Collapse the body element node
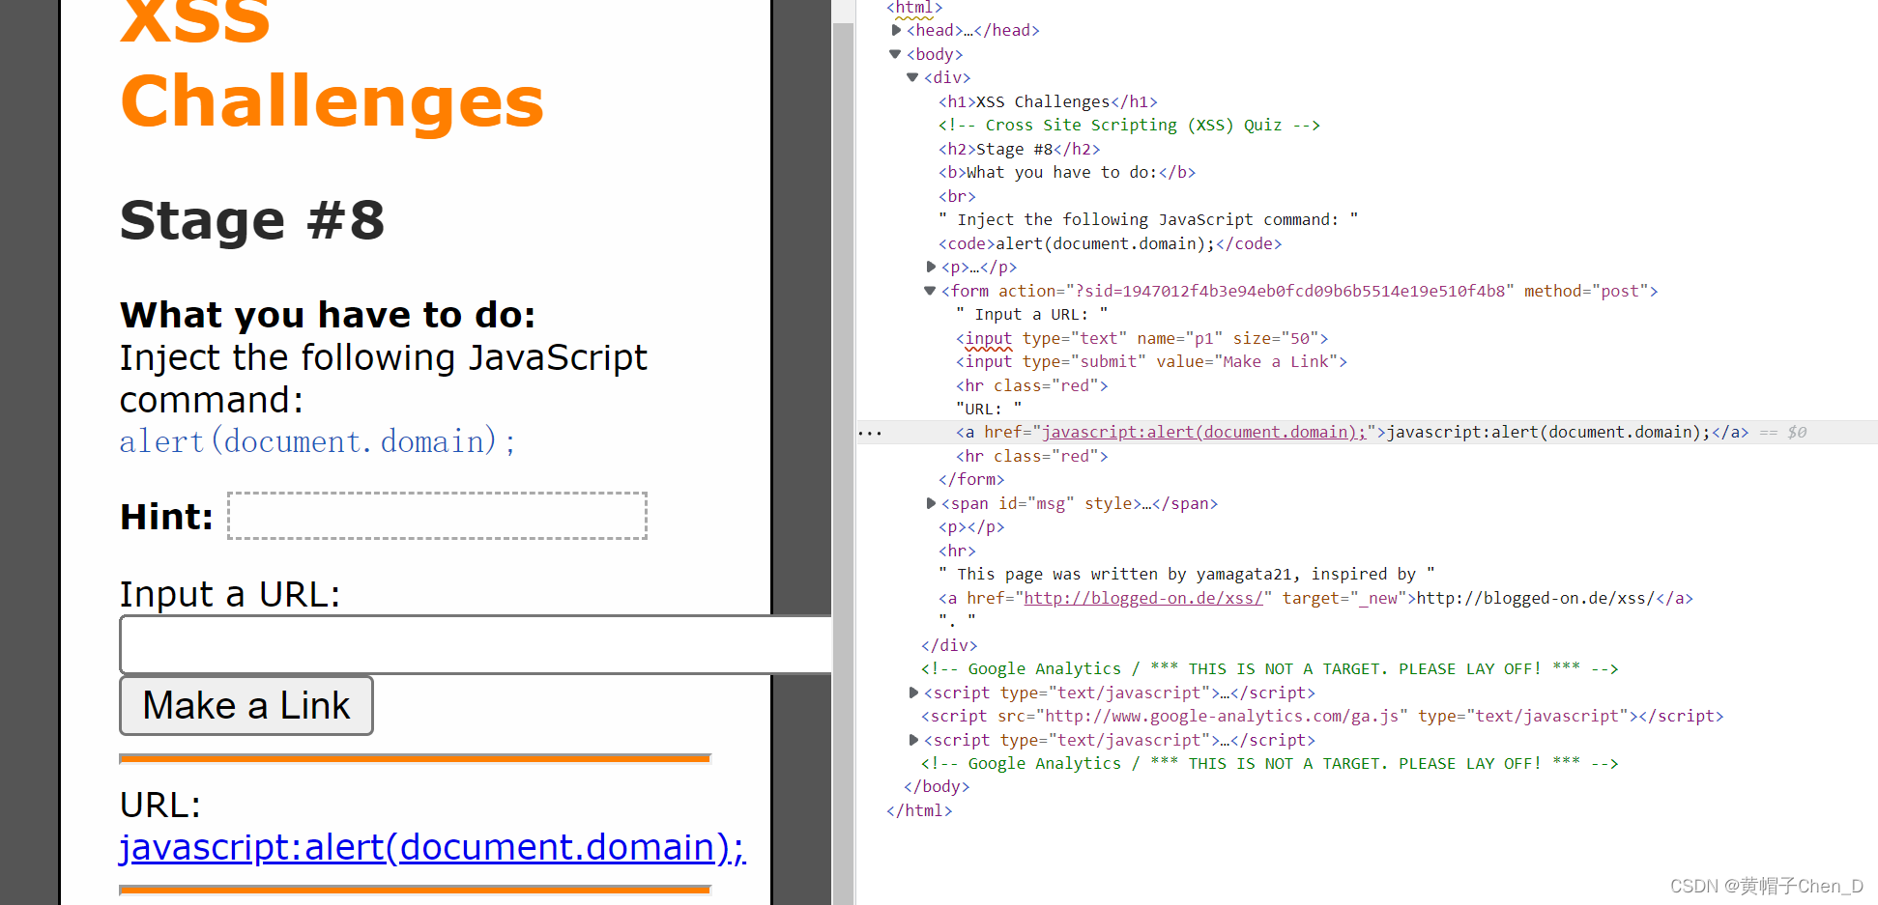 [x=895, y=54]
